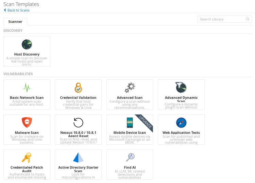Select the Malware Scan skull shield icon
The height and width of the screenshot is (183, 255).
click(27, 122)
